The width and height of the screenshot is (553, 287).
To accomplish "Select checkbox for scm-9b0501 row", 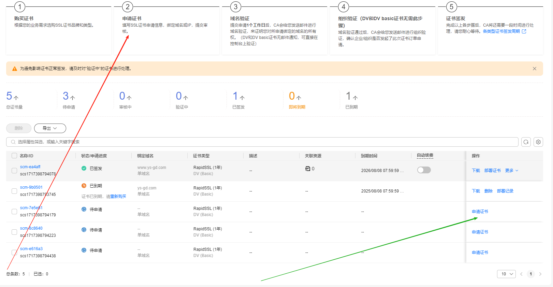I will tap(14, 191).
